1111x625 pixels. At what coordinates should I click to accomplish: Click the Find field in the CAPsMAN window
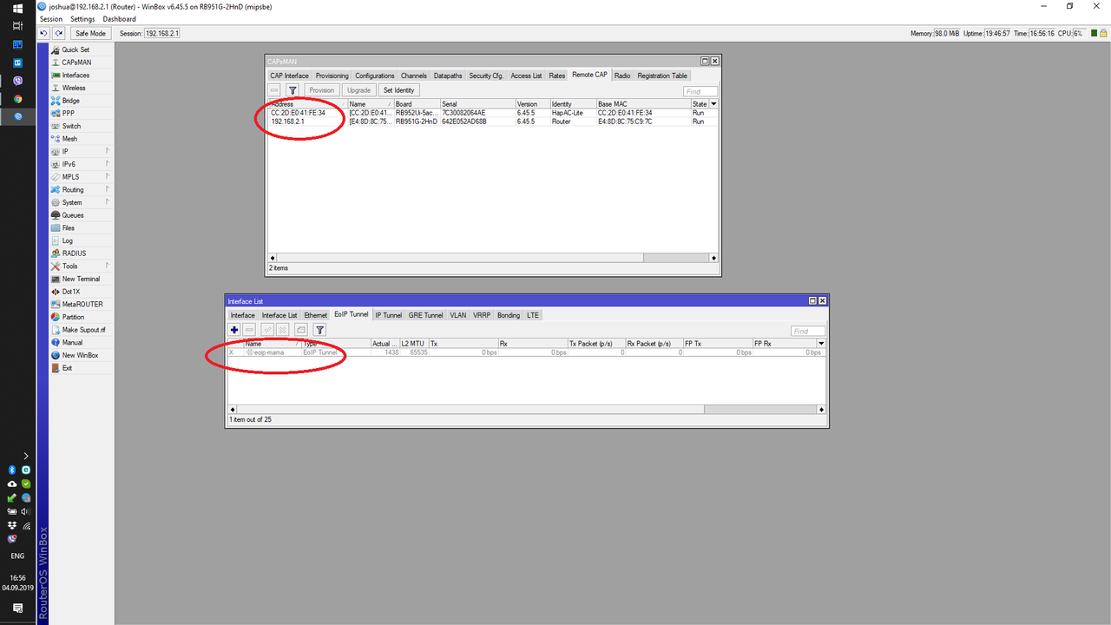(x=700, y=91)
